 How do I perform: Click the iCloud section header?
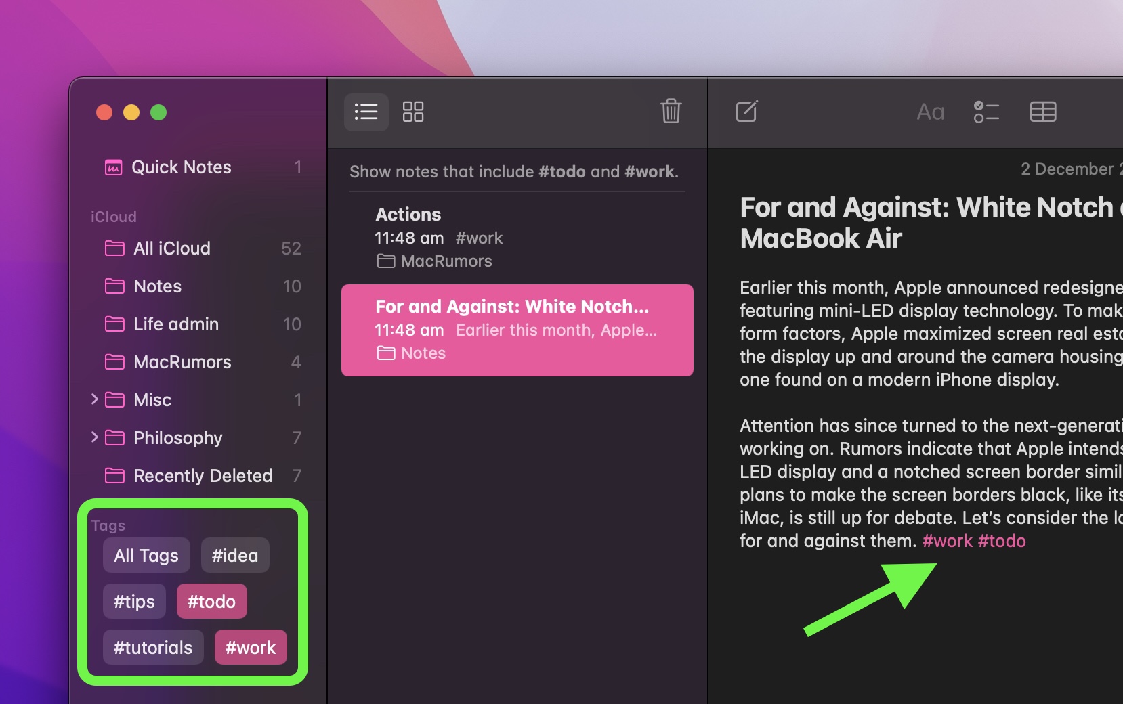tap(114, 217)
